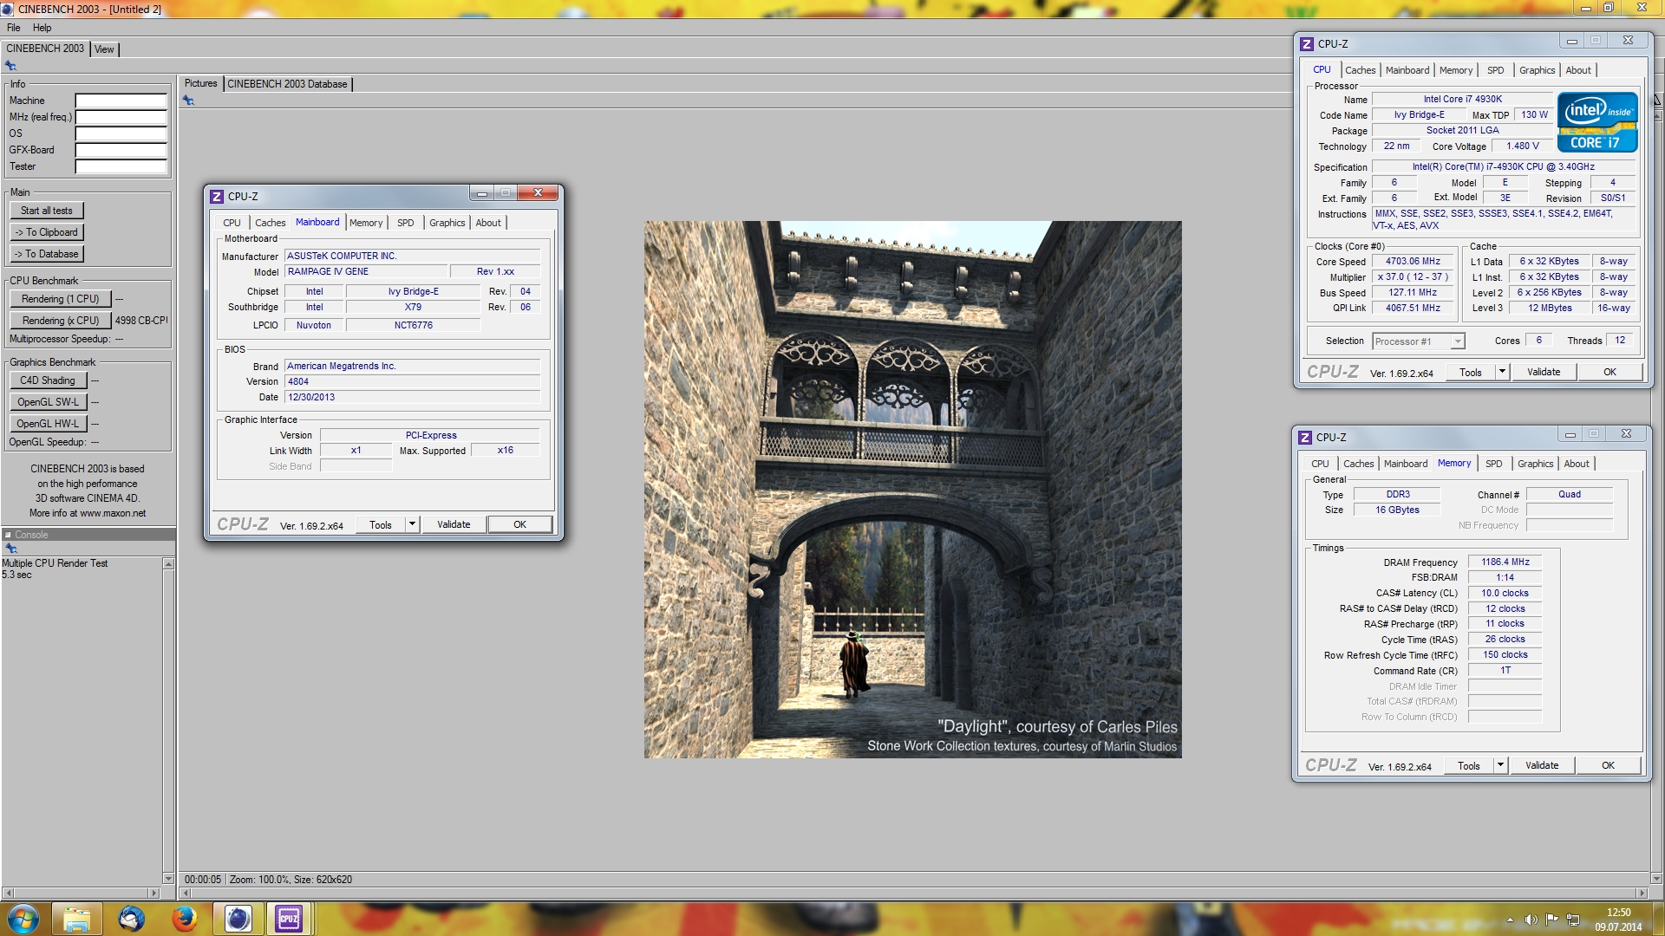1665x936 pixels.
Task: Launch Thunderbird from the taskbar
Action: [131, 919]
